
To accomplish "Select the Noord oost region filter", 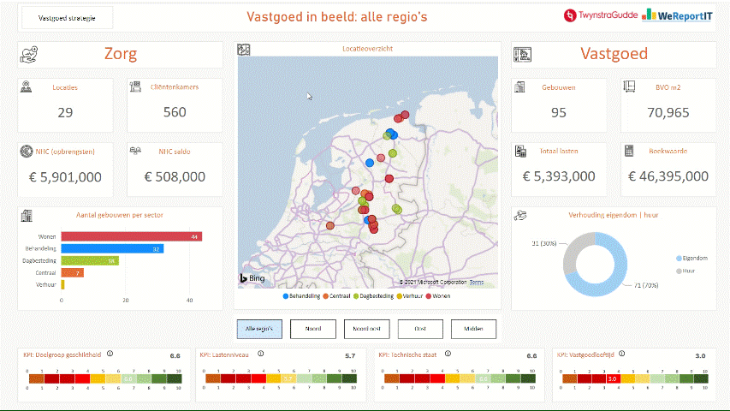I will (x=366, y=329).
